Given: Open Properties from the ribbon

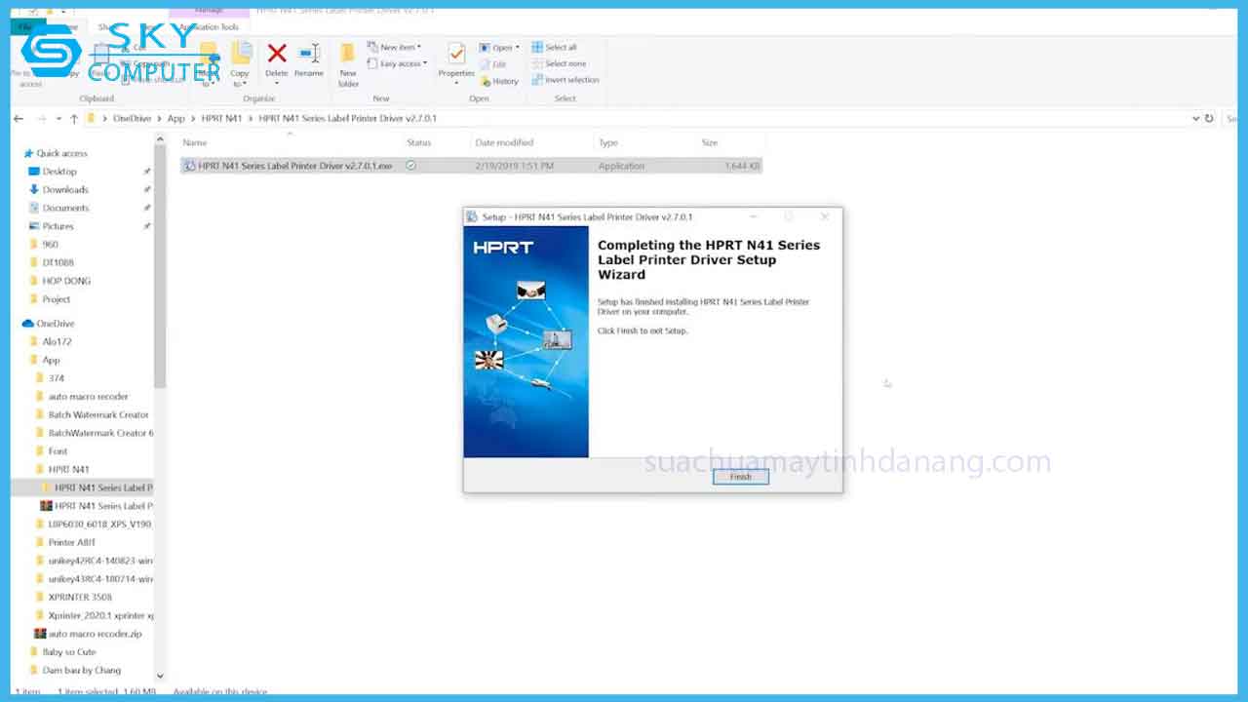Looking at the screenshot, I should 455,58.
